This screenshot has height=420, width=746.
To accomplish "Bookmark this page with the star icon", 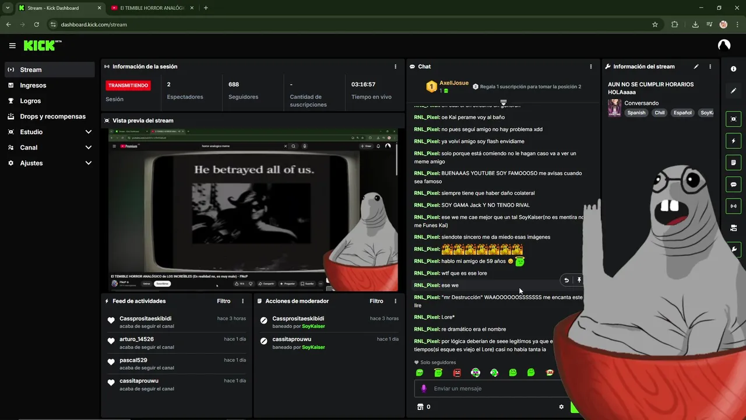I will (x=655, y=24).
